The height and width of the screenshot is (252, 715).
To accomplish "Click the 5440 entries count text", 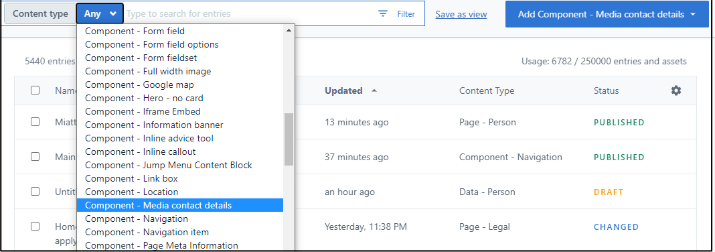I will click(50, 61).
